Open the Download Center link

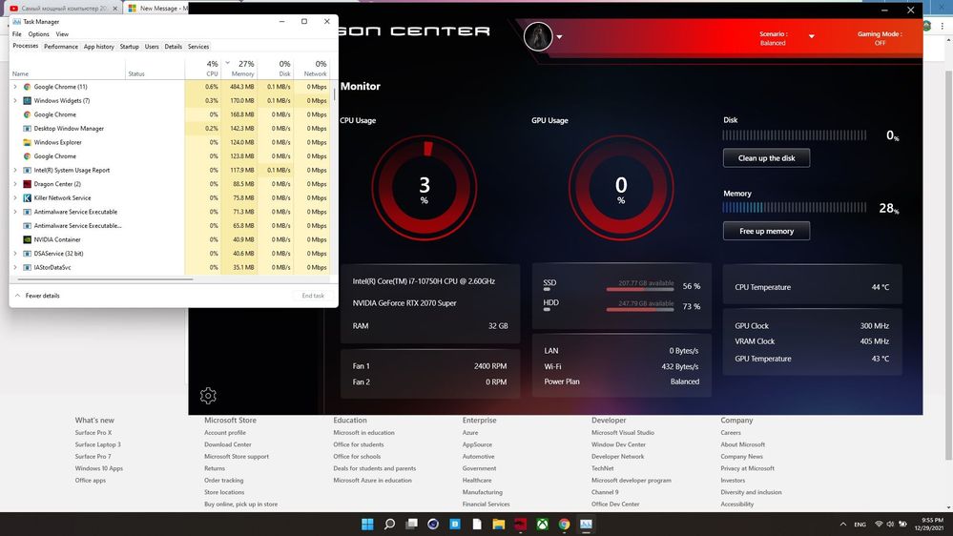point(227,444)
